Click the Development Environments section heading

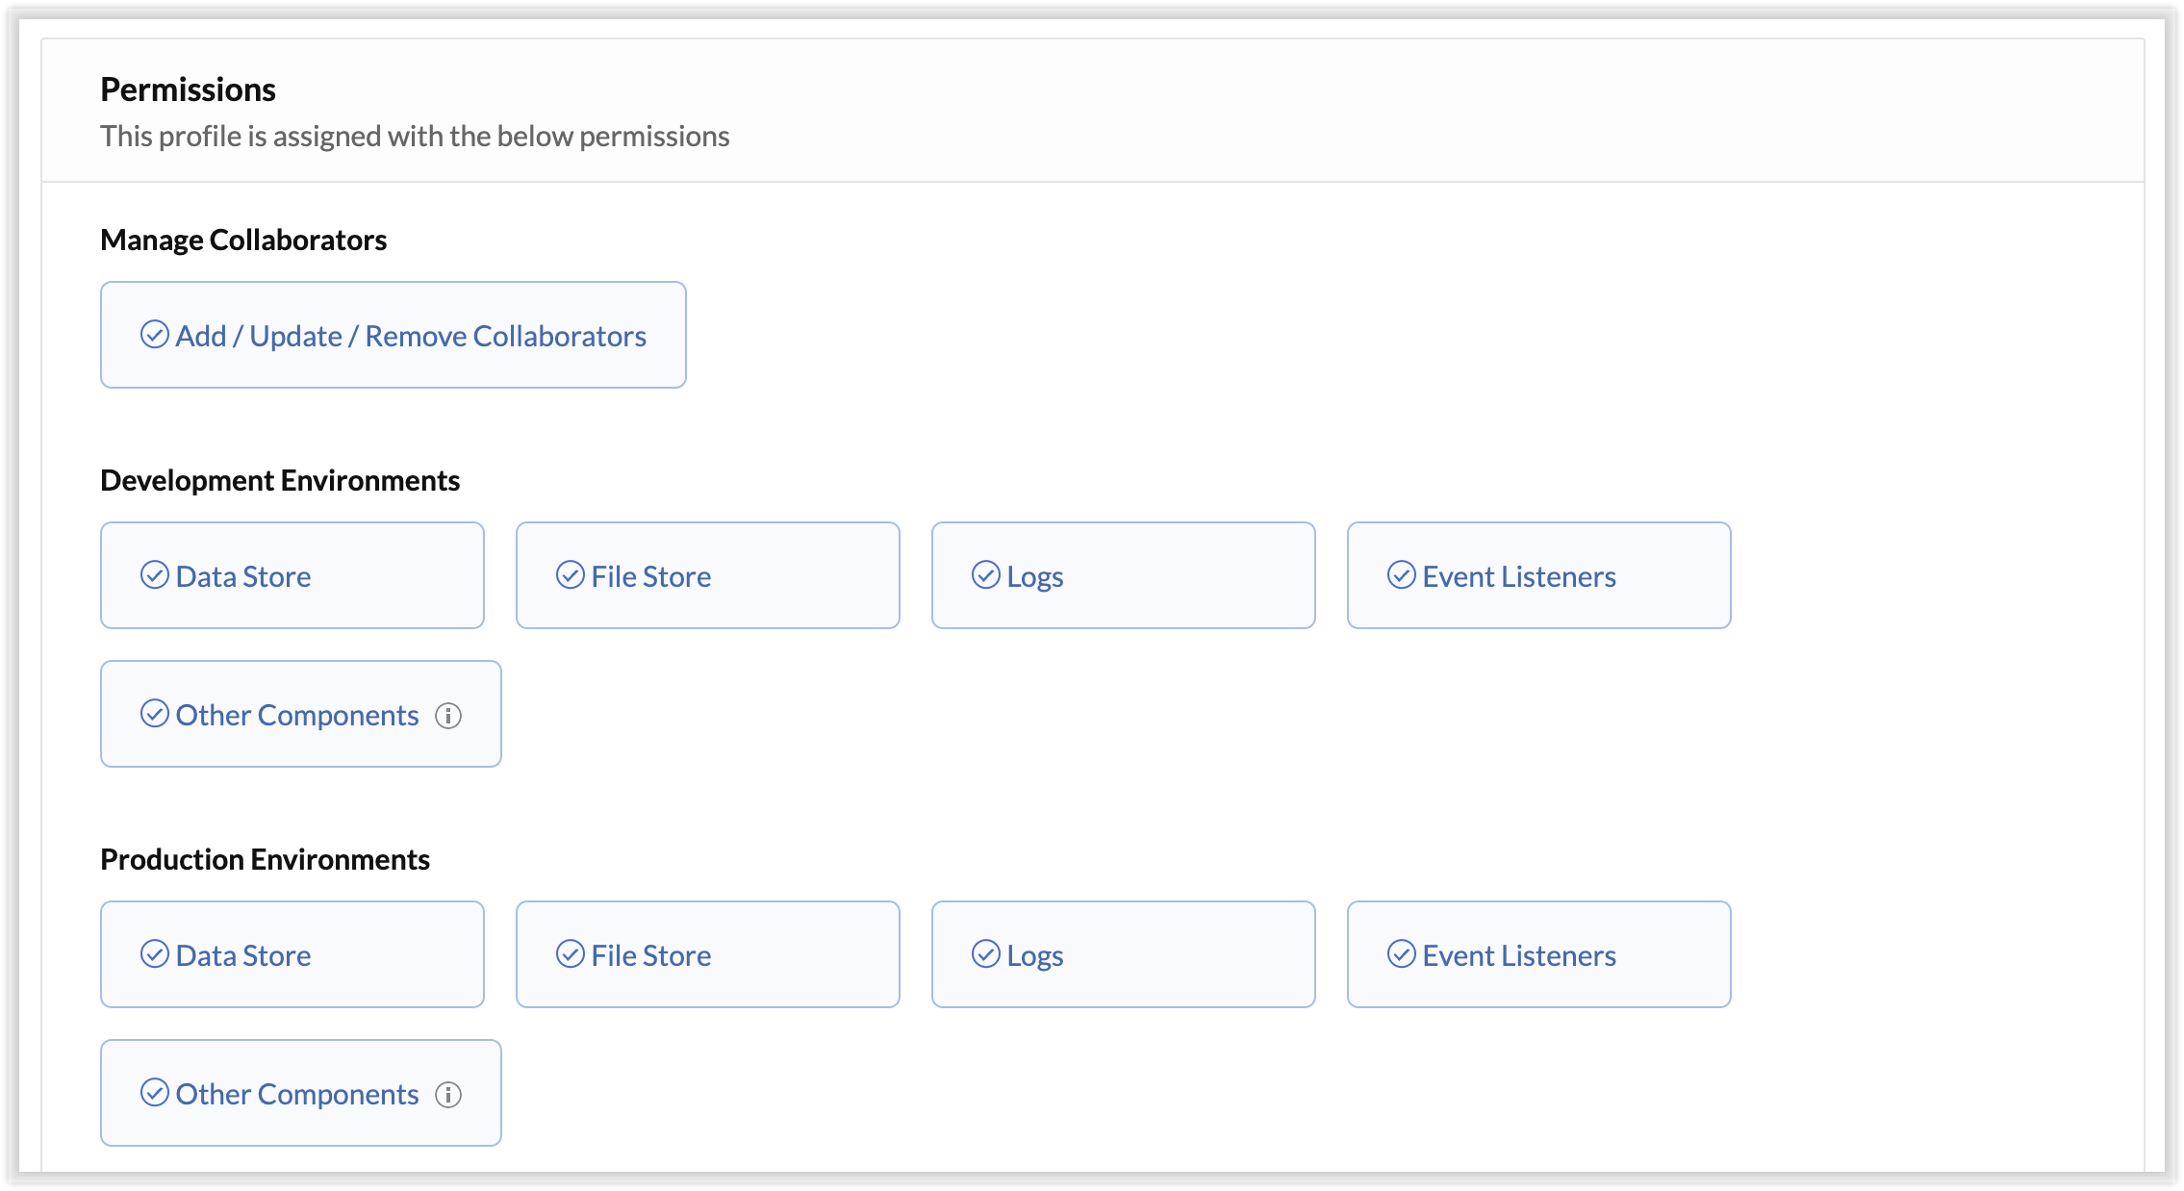280,480
